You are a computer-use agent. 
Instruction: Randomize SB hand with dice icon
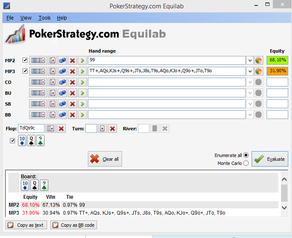click(62, 104)
